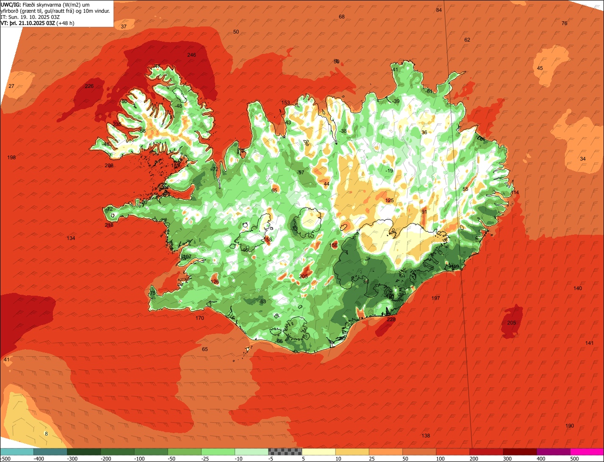Select the map value 37 near the header box
Screen dimensions: 604x462
[x=124, y=26]
